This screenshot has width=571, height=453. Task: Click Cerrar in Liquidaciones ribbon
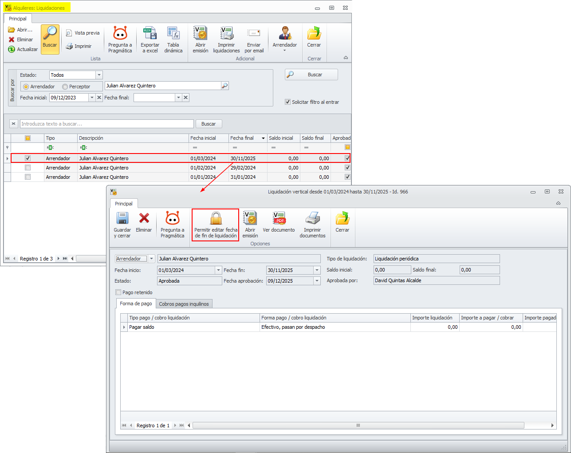pos(314,36)
